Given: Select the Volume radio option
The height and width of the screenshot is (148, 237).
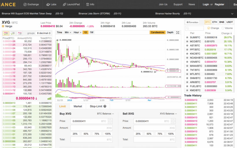Looking at the screenshot, I should pyautogui.click(x=223, y=28).
